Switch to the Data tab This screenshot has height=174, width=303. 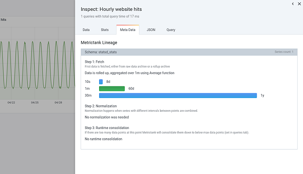[x=86, y=30]
